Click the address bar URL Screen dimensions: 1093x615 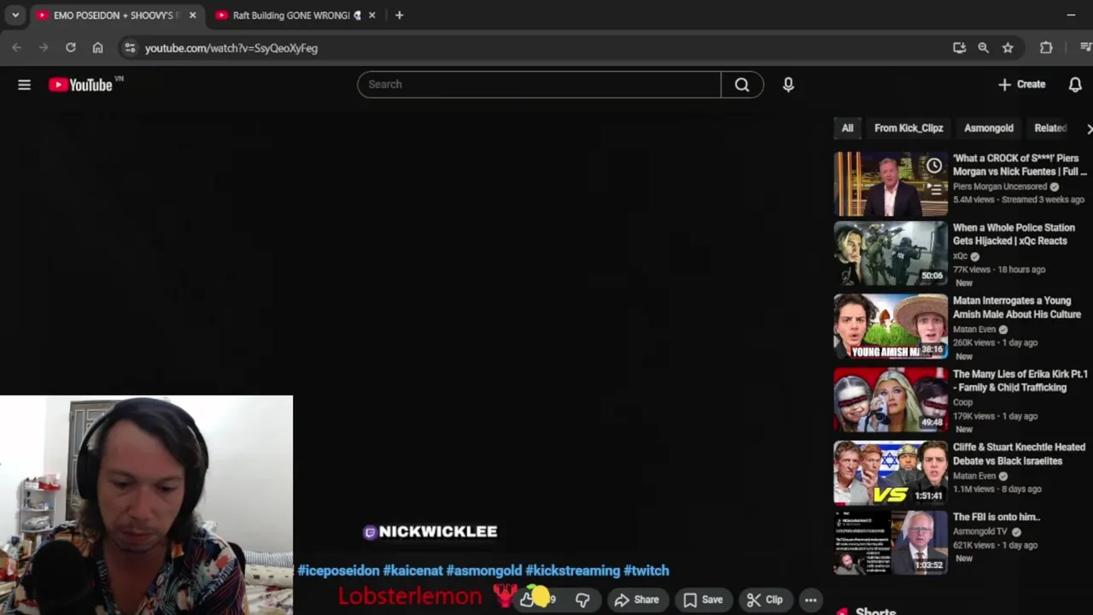coord(231,48)
